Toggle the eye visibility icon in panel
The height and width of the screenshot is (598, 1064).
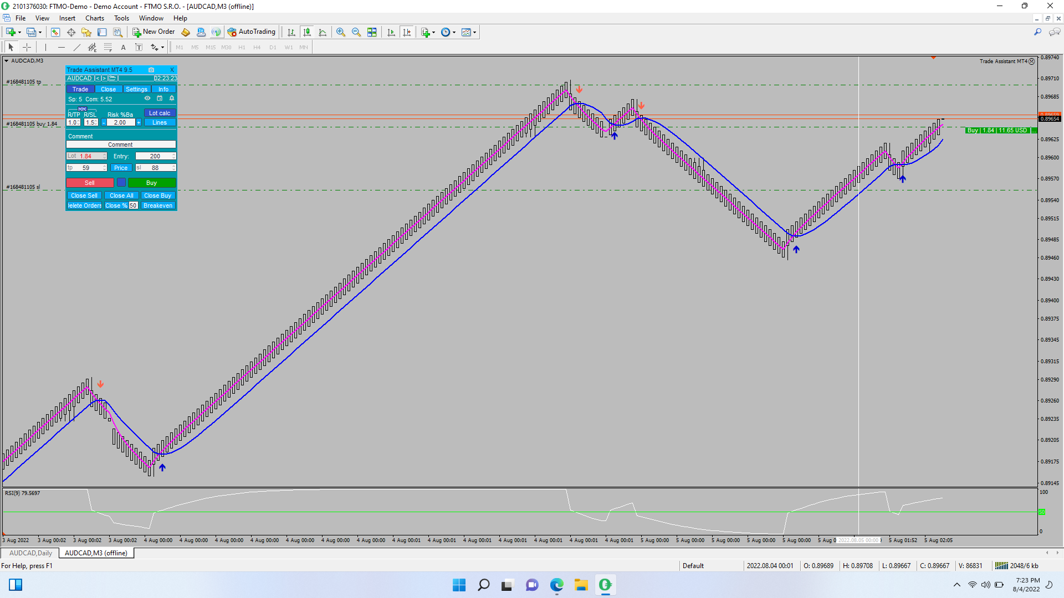(147, 99)
